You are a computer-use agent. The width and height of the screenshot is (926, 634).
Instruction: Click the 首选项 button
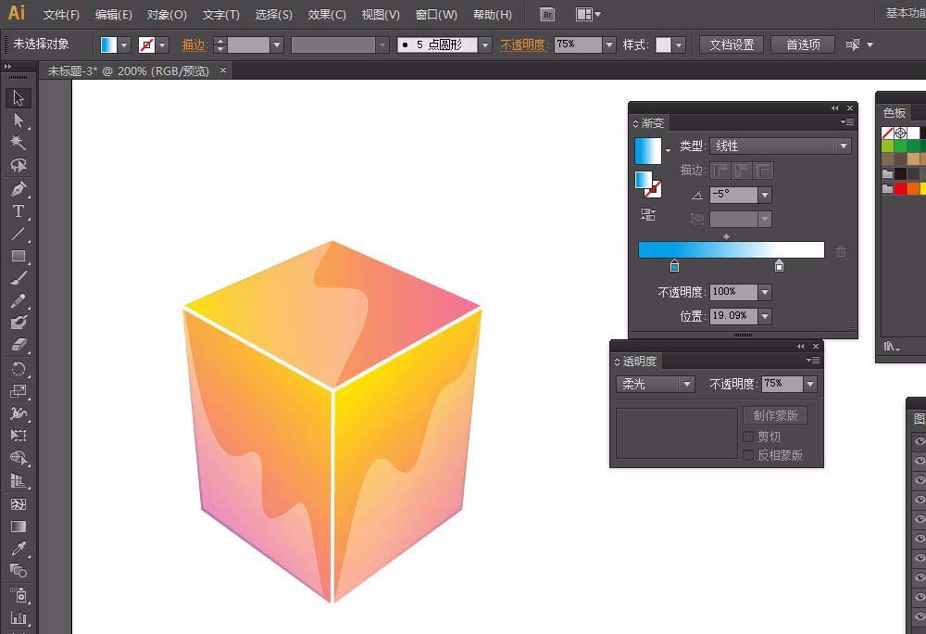[x=803, y=44]
